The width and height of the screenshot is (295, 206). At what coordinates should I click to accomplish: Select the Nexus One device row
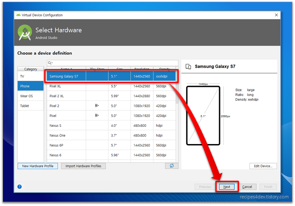(111, 135)
